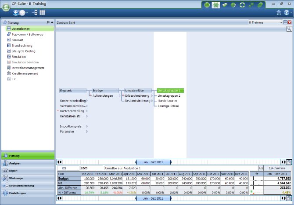Select the Ergebnis node in the tree
Image resolution: width=294 pixels, height=205 pixels.
pos(73,91)
